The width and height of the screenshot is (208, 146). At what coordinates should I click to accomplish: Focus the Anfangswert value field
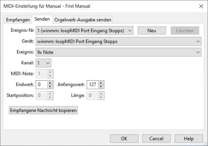[92, 84]
